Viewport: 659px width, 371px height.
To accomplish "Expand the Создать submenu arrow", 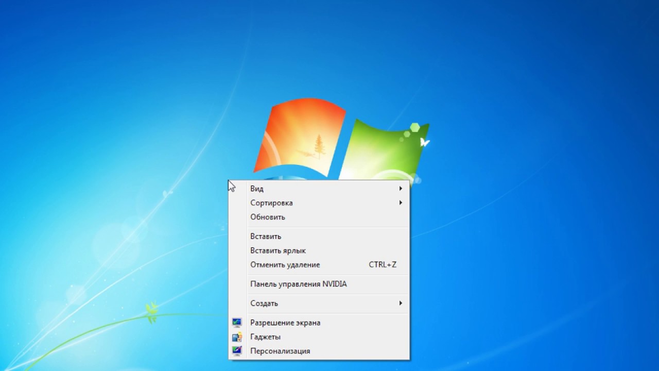I will coord(401,303).
